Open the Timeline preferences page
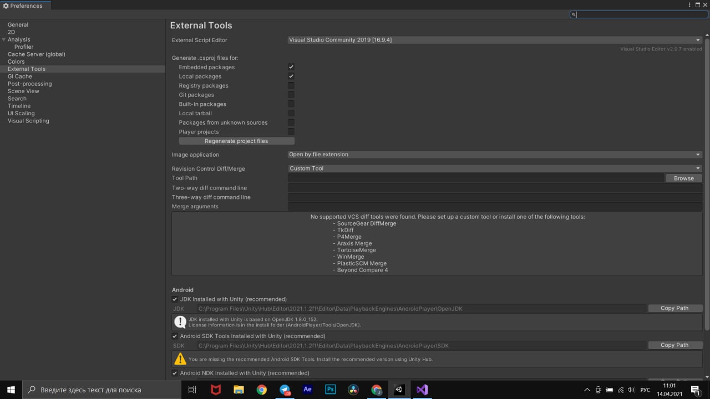Image resolution: width=710 pixels, height=399 pixels. [x=19, y=106]
